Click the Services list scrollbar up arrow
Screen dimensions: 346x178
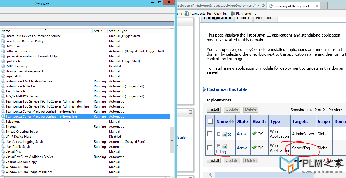(x=172, y=31)
